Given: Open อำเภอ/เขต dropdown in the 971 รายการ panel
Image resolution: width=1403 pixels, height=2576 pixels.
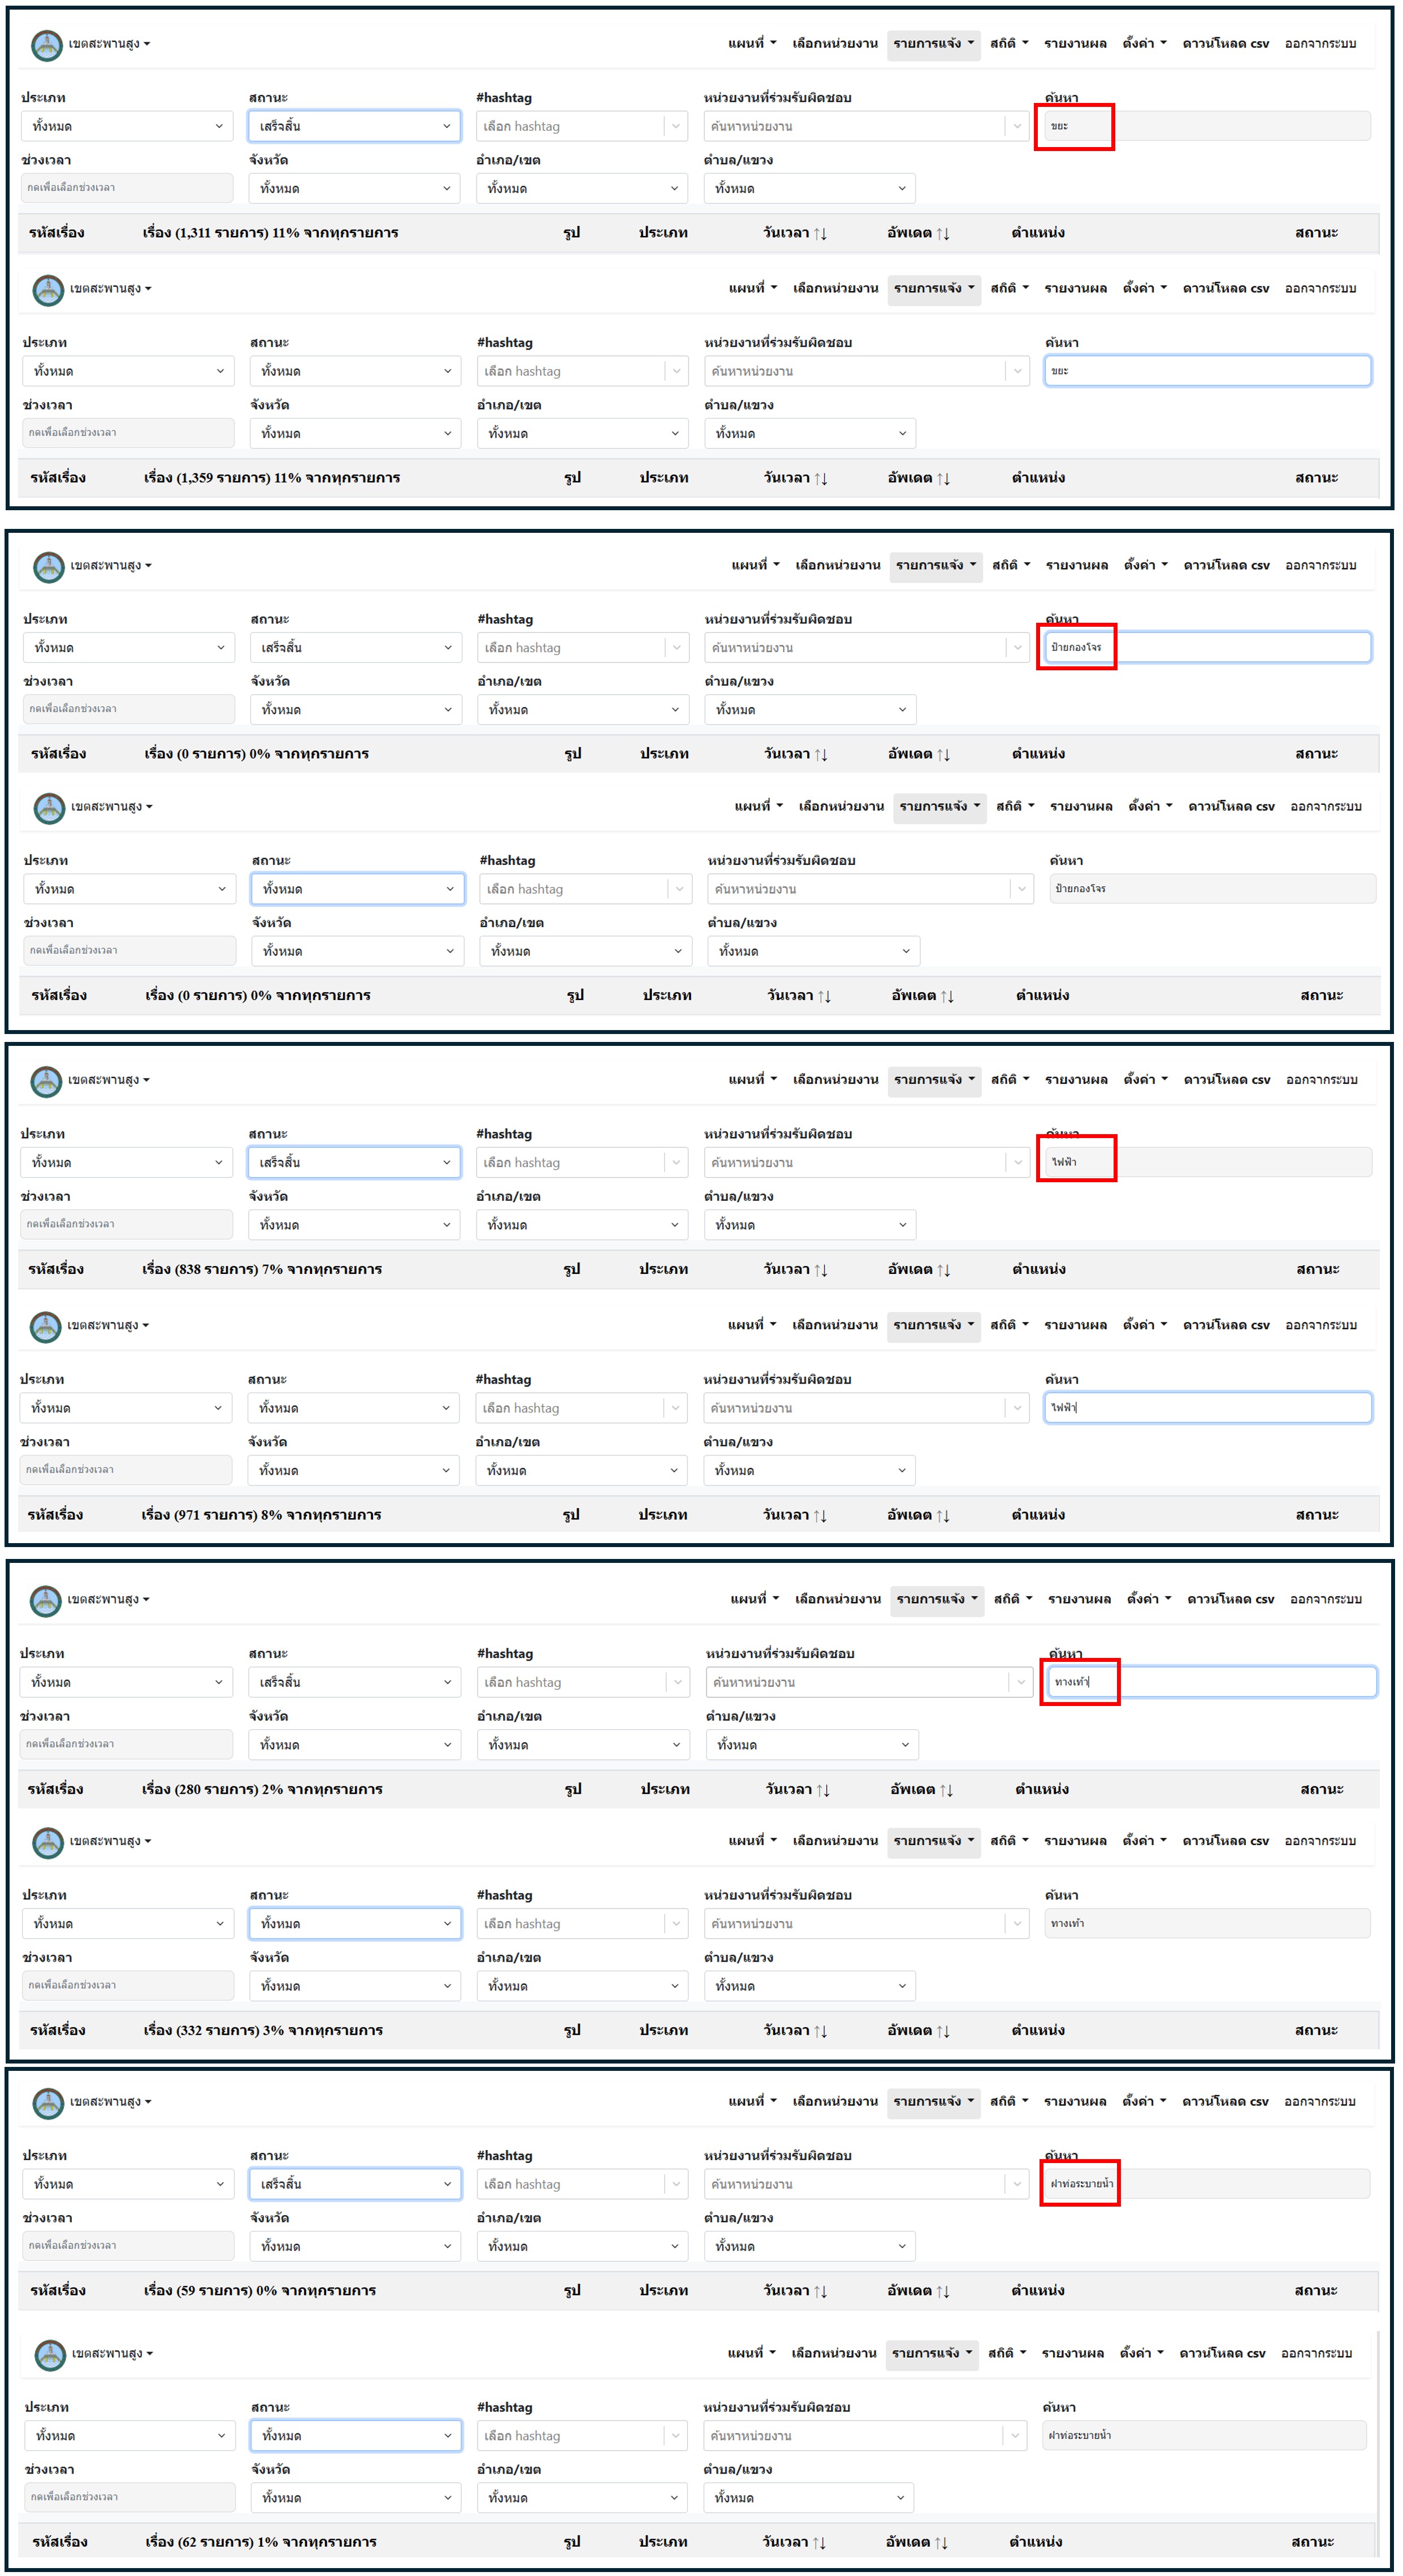Looking at the screenshot, I should tap(582, 1470).
